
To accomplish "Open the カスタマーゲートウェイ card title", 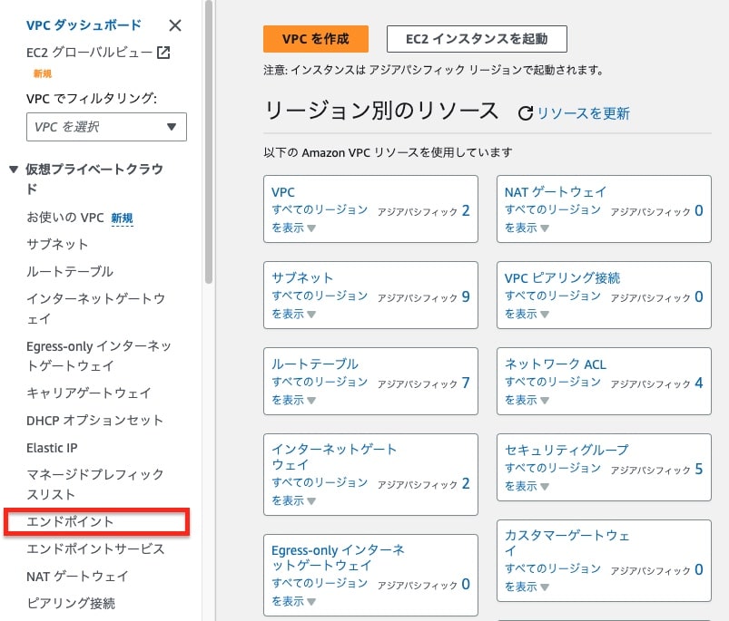I will pyautogui.click(x=567, y=543).
